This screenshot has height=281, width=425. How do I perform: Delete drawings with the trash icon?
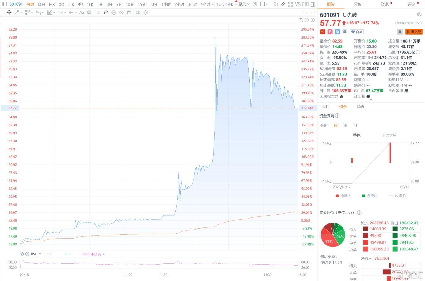click(x=129, y=13)
